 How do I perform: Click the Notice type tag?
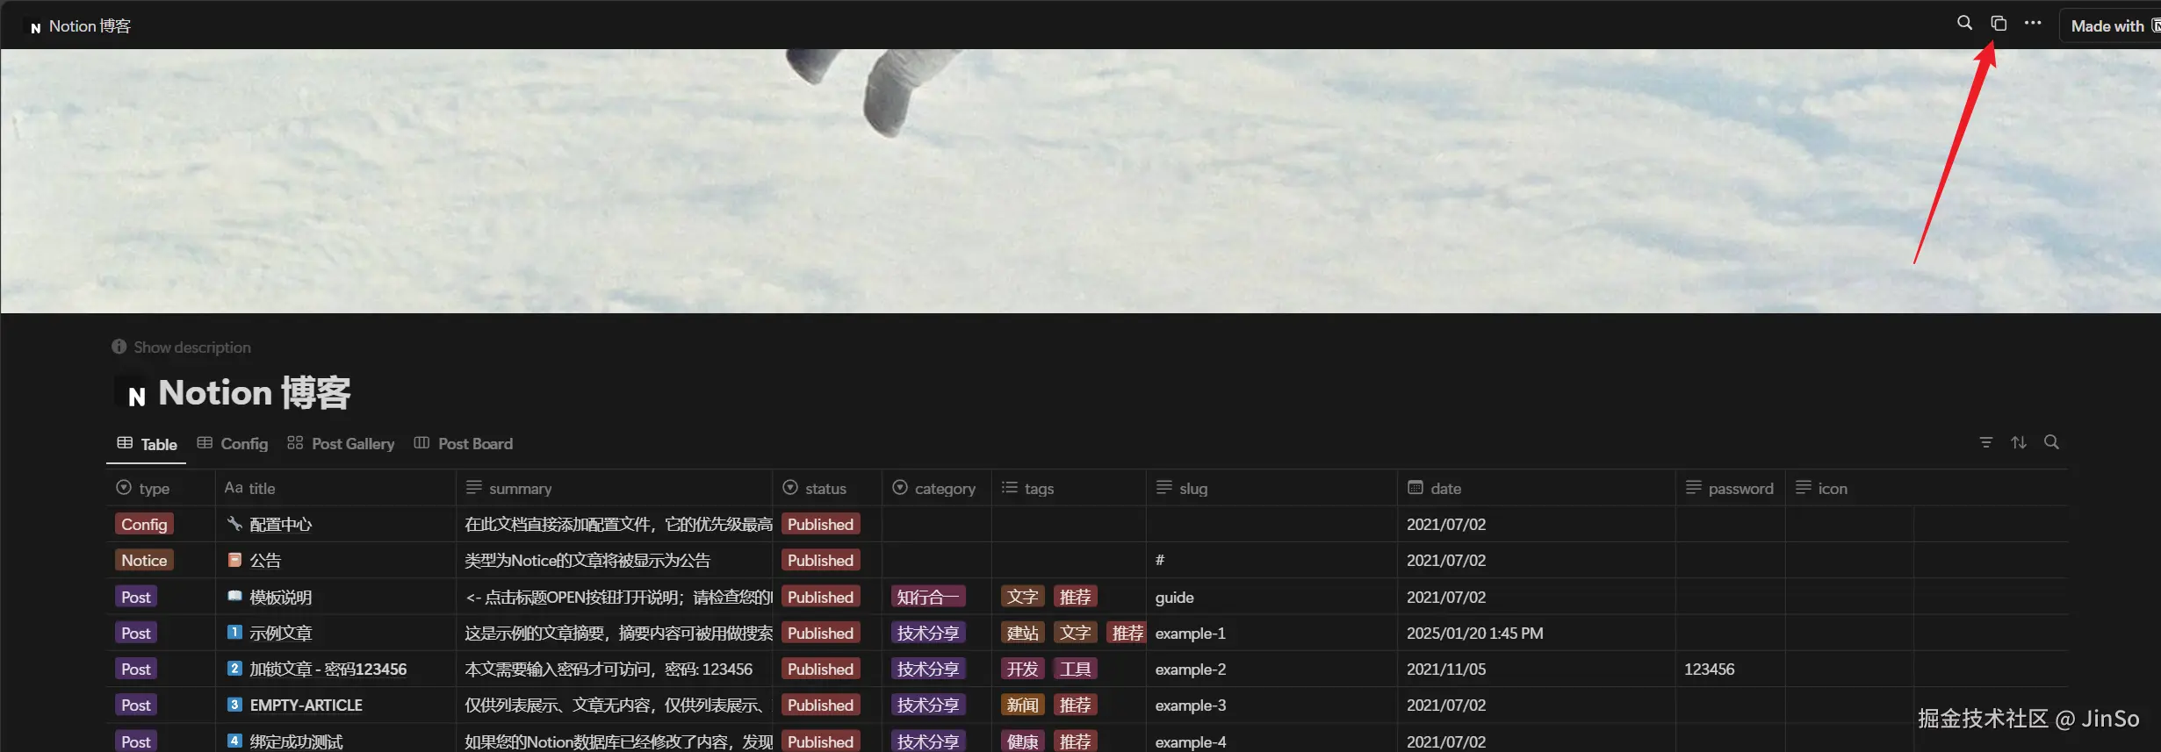pos(144,560)
